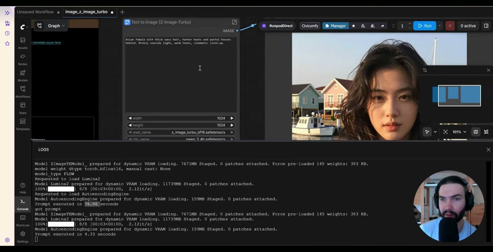
Task: Click the sparkle icon in browser sidebar
Action: pos(7,13)
